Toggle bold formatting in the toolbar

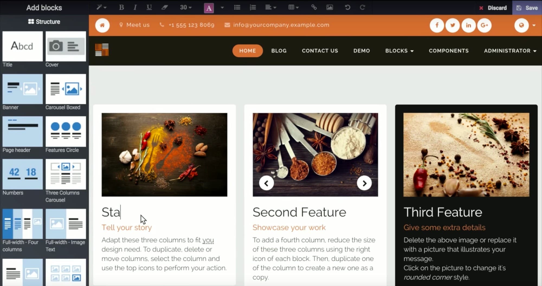[121, 8]
